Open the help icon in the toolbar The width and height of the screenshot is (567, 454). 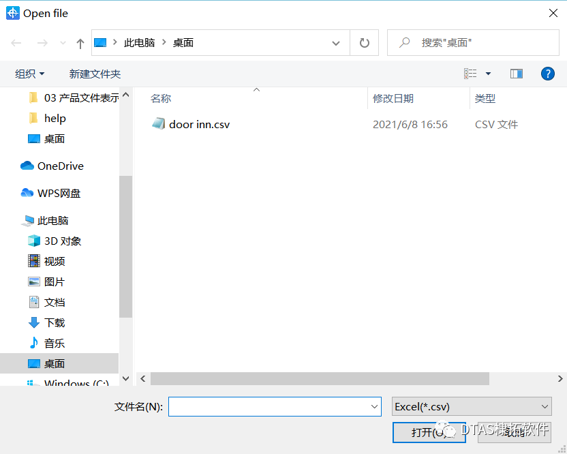pos(548,74)
